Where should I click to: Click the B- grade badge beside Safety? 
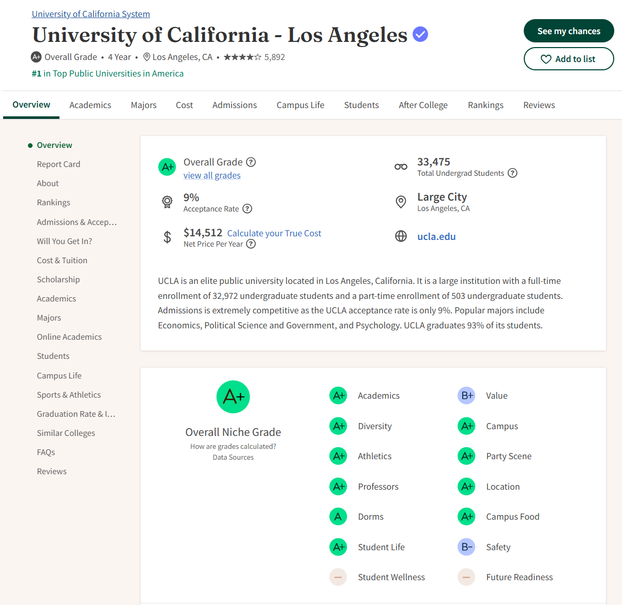tap(466, 547)
